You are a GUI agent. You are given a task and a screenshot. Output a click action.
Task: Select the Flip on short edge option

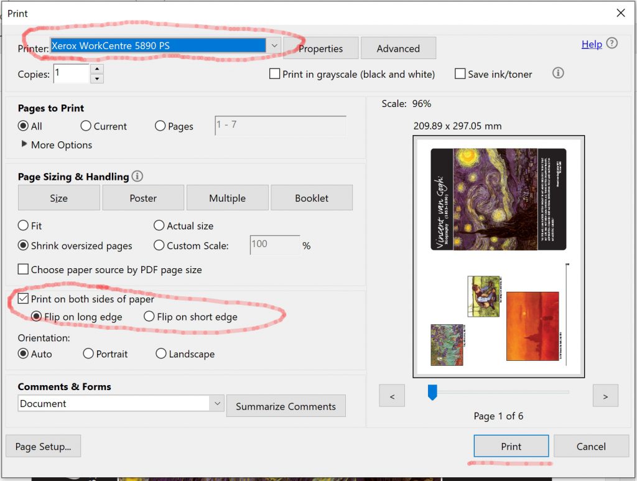pos(149,317)
